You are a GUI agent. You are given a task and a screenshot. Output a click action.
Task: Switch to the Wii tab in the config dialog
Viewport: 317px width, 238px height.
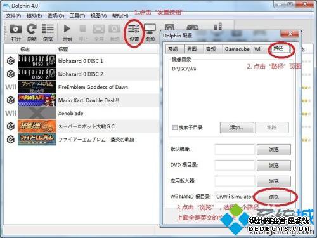click(x=258, y=49)
